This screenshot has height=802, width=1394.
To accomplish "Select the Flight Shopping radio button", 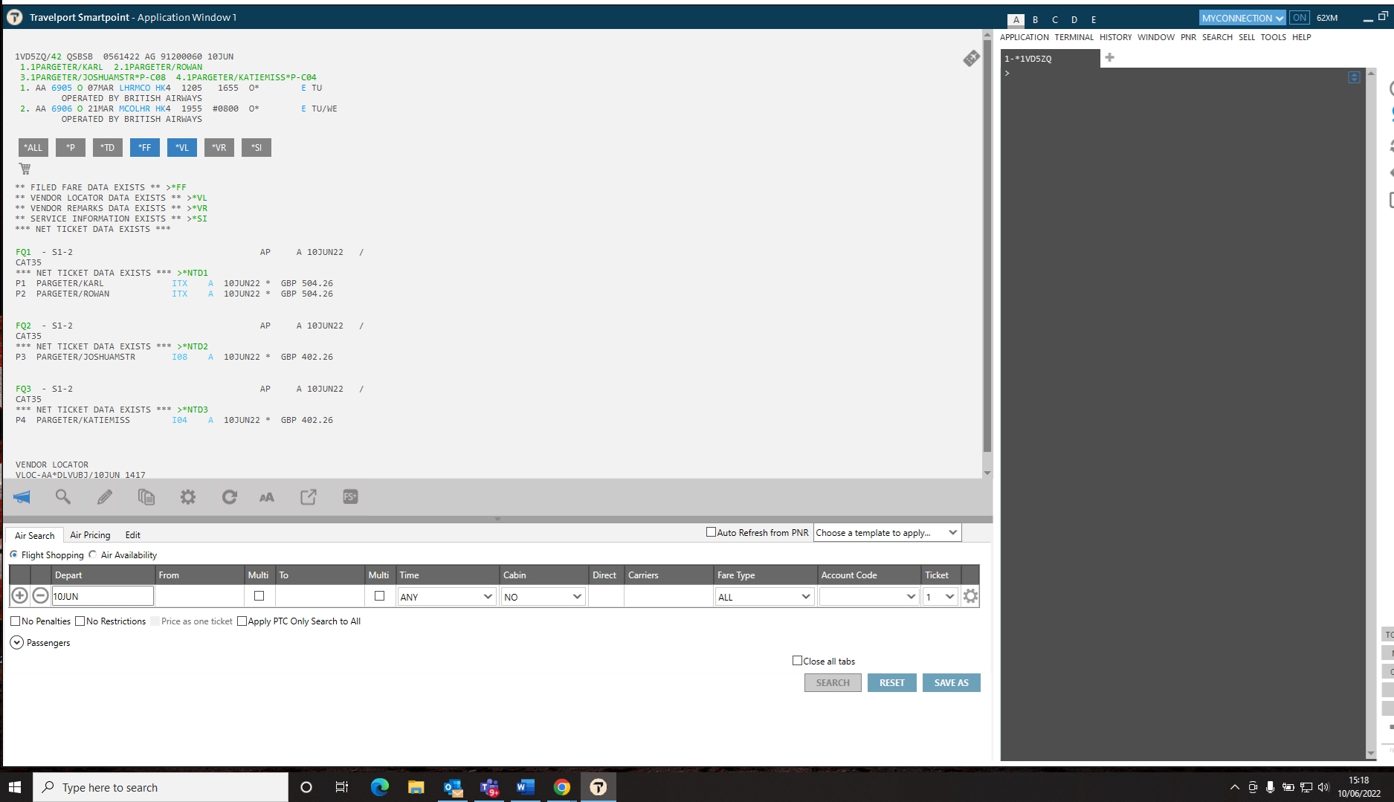I will tap(14, 554).
